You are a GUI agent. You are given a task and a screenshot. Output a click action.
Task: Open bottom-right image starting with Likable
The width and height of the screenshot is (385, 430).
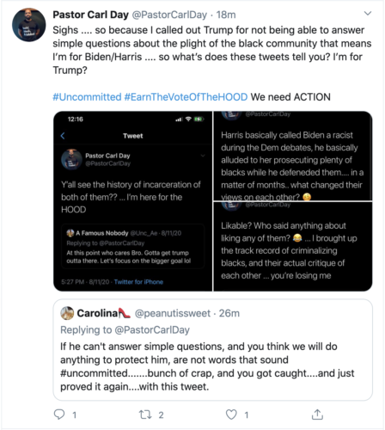coord(293,247)
